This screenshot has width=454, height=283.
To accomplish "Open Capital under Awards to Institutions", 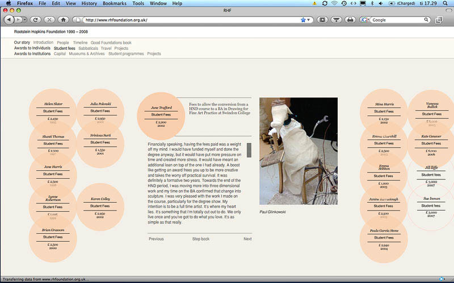I will point(60,54).
